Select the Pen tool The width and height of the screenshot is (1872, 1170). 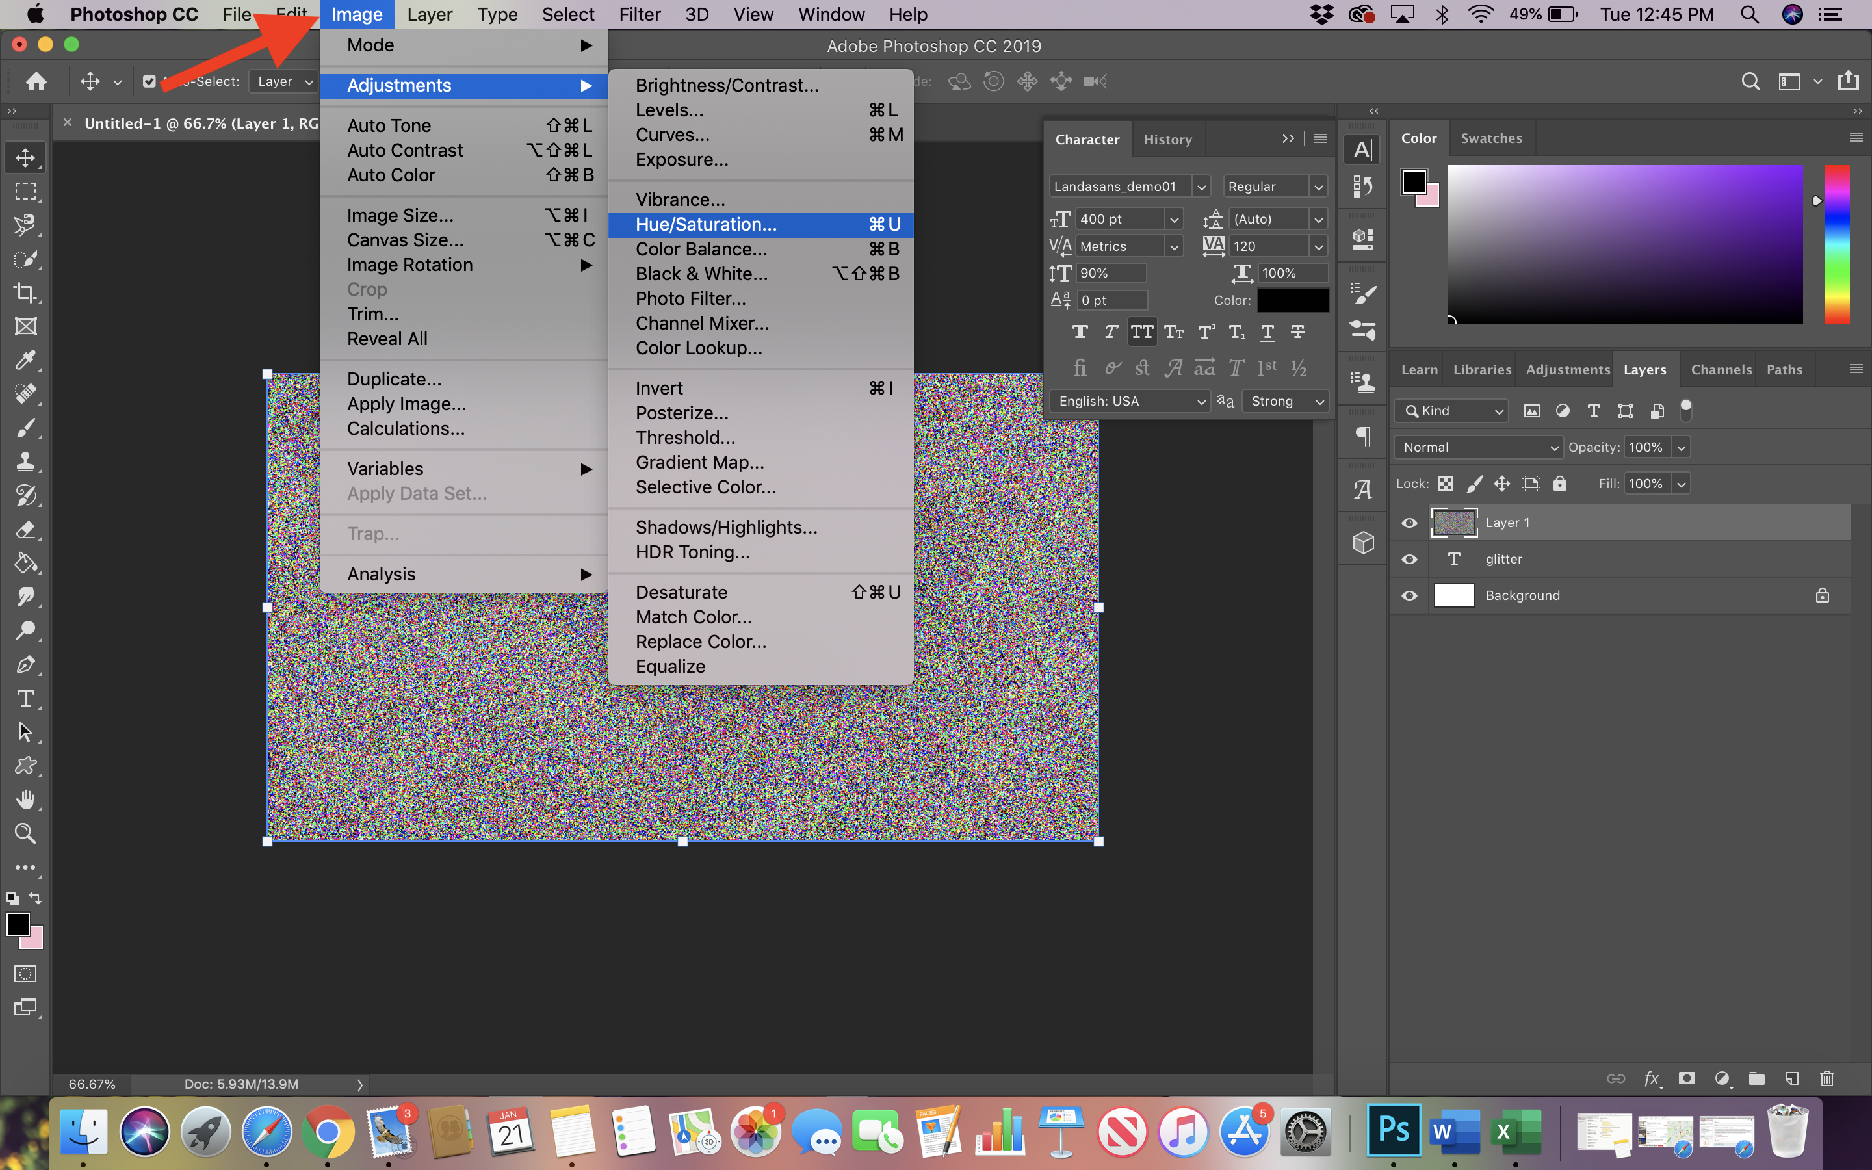(x=25, y=665)
